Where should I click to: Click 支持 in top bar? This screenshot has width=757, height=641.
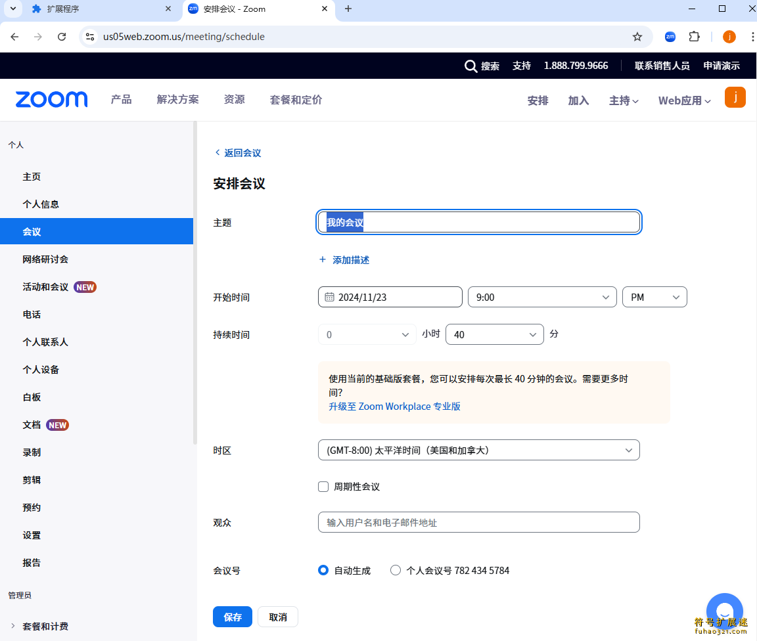521,66
